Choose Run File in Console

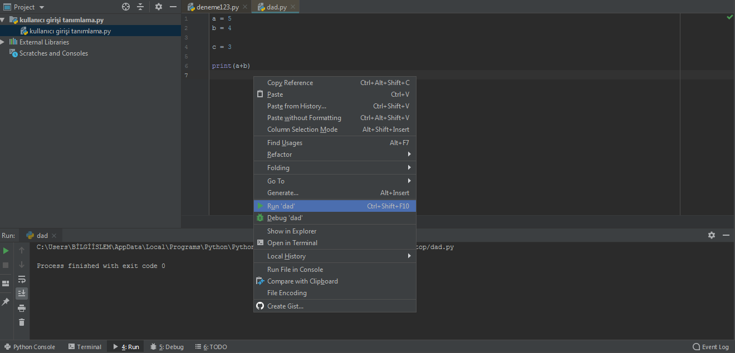click(x=335, y=270)
